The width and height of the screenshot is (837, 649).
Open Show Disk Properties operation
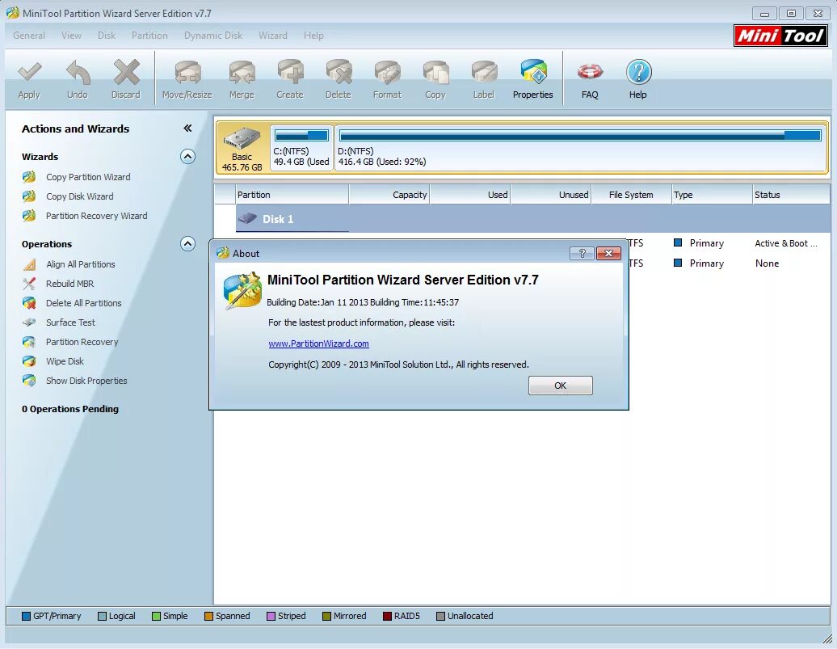click(x=86, y=381)
